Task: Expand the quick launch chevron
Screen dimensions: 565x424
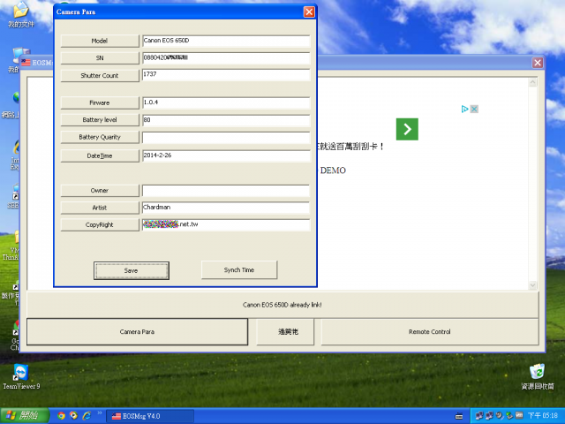Action: 100,413
